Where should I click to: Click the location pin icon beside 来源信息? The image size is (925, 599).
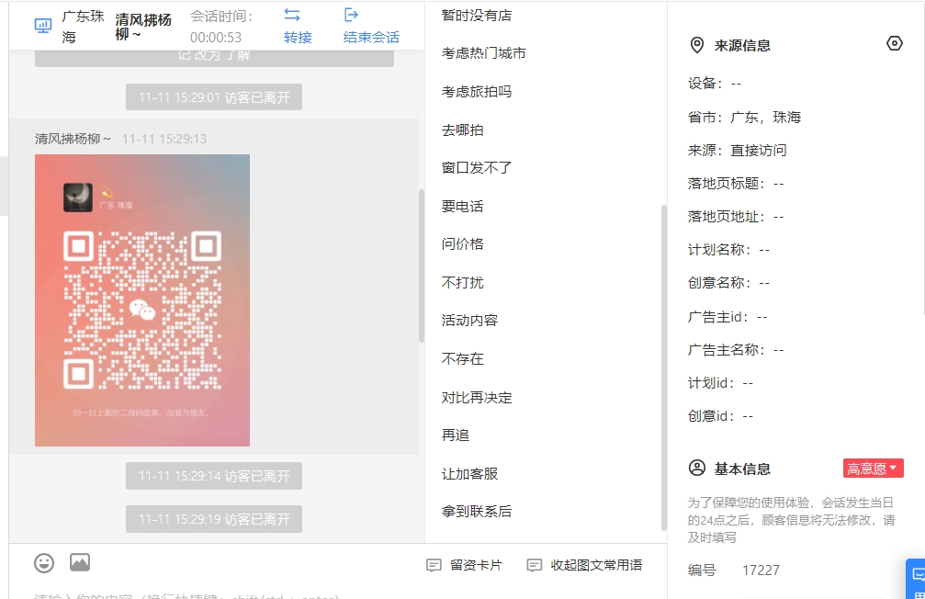click(696, 45)
